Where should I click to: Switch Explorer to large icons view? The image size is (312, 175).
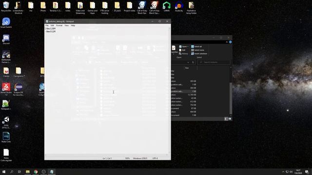tap(230, 119)
